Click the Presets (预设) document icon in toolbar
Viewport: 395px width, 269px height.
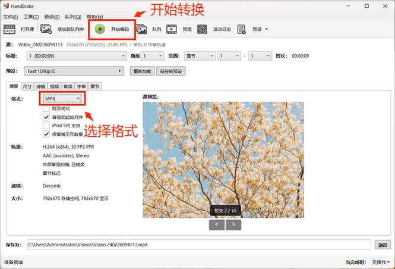tap(241, 29)
